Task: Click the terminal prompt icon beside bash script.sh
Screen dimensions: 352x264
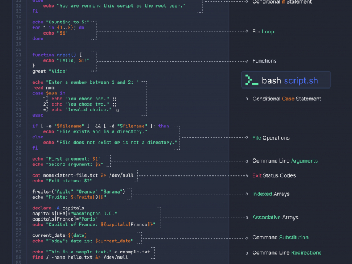Action: (x=252, y=80)
